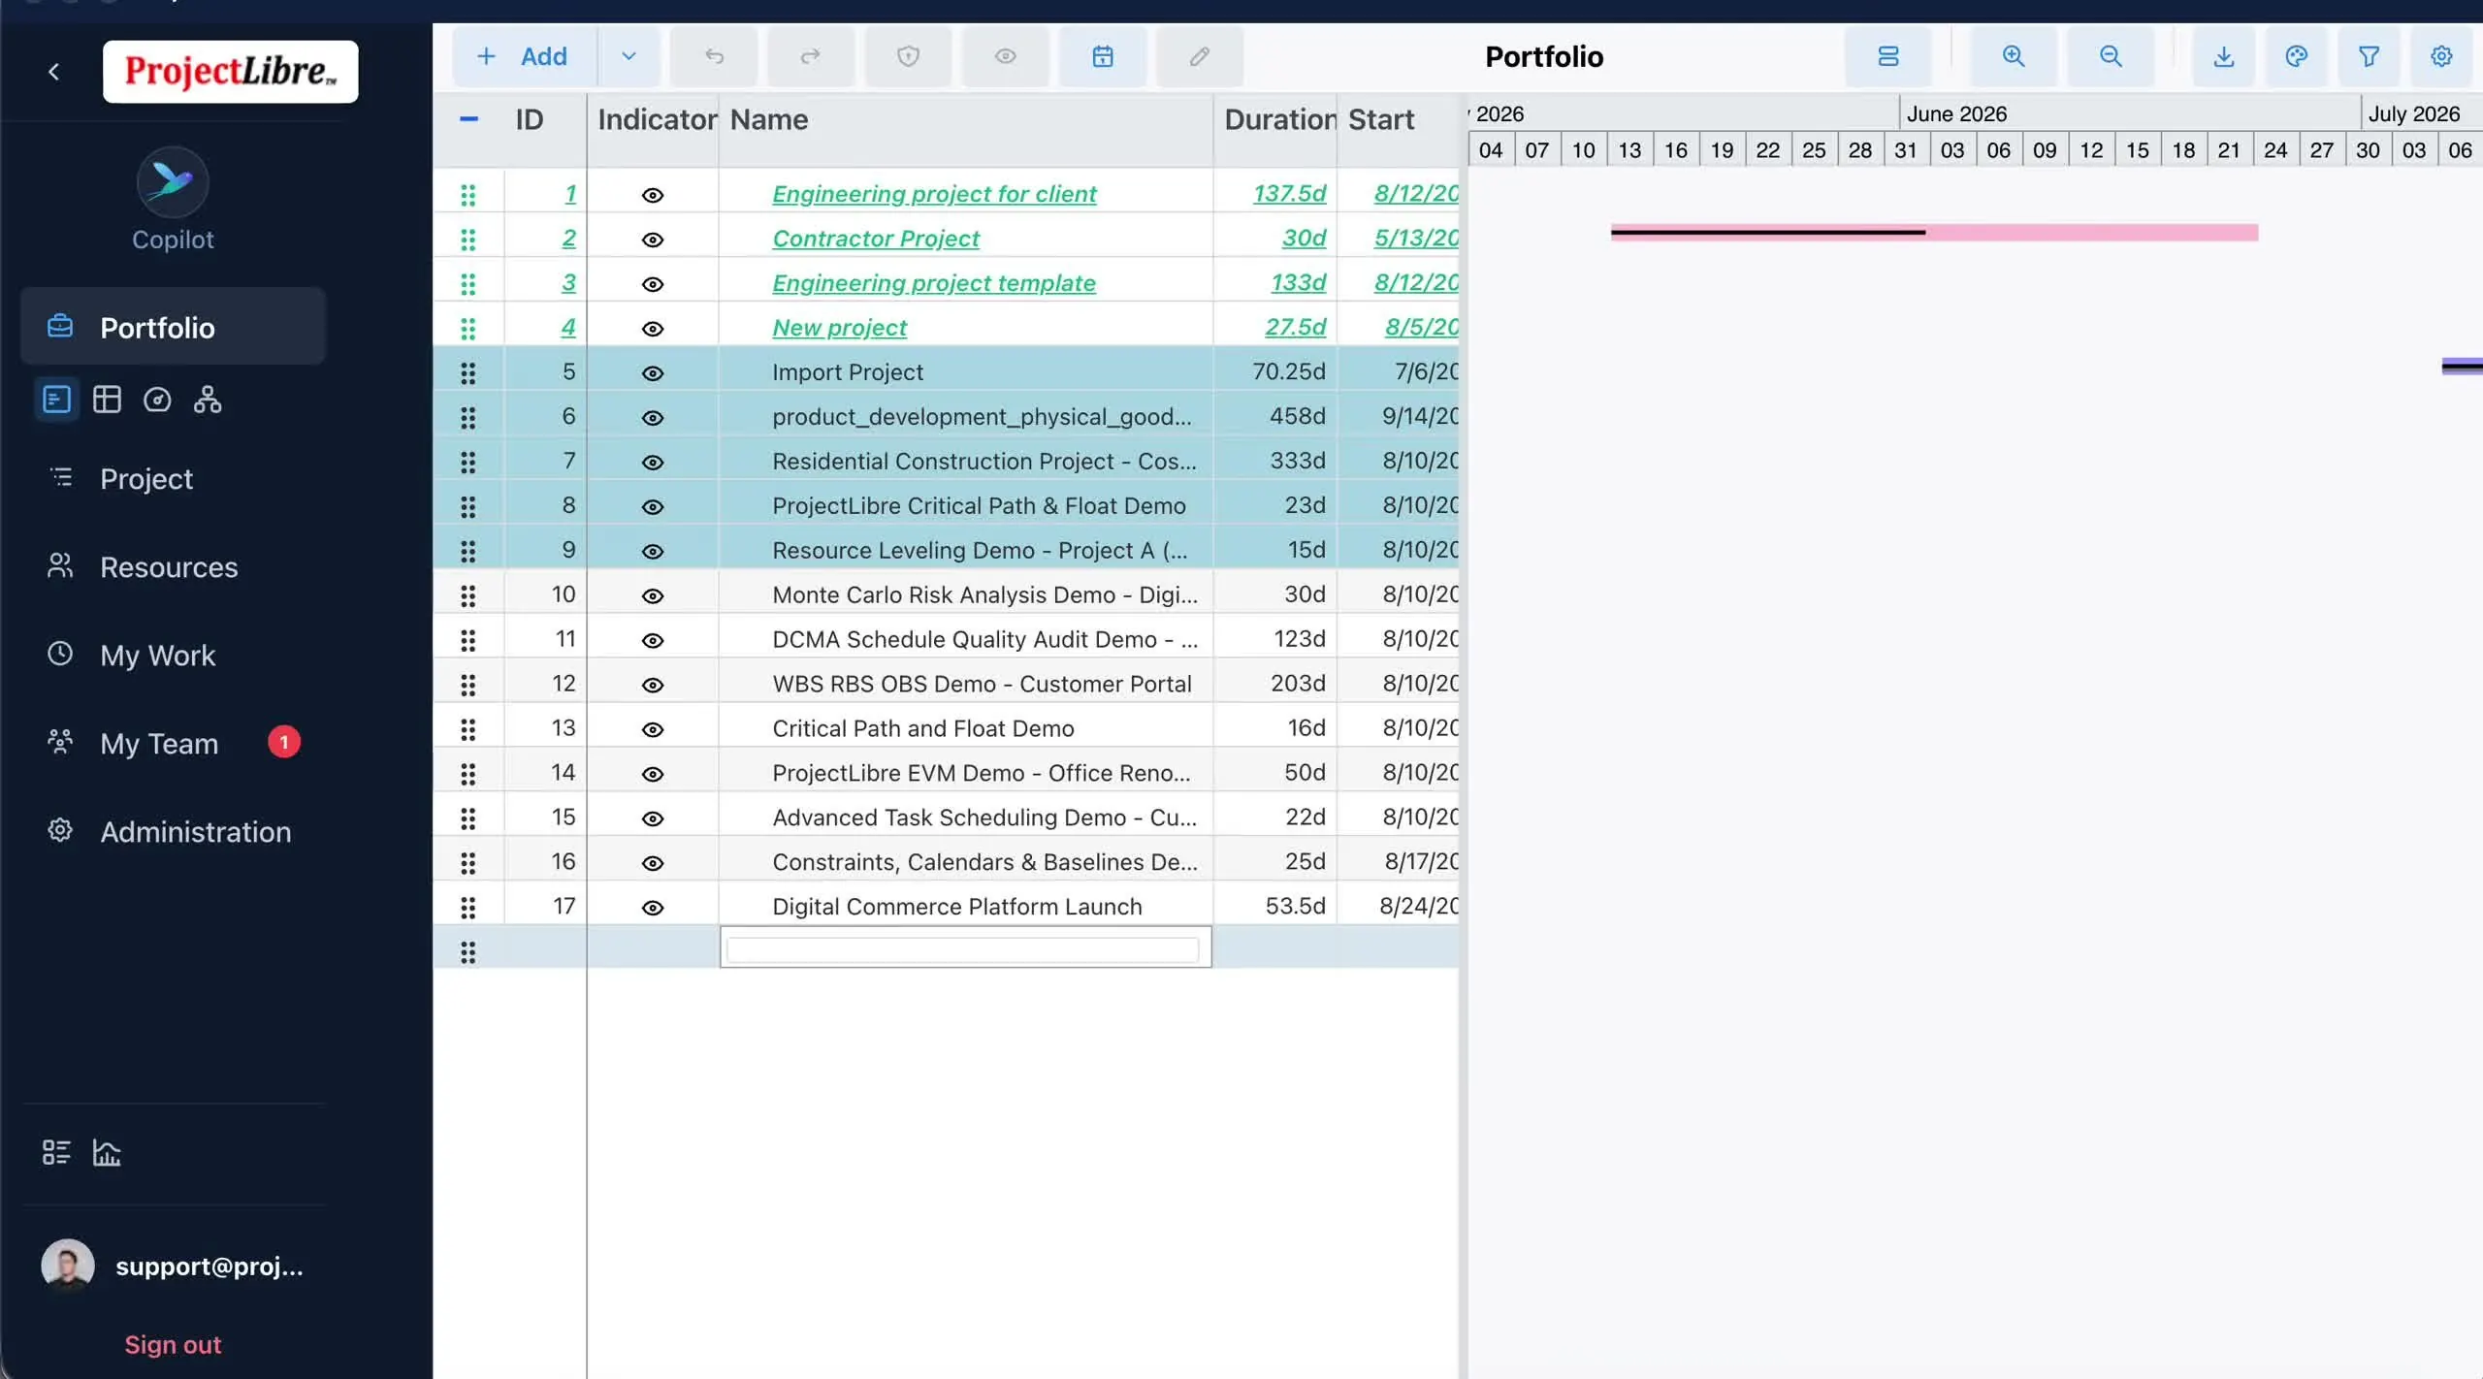Collapse the sidebar with the back chevron

coord(54,72)
